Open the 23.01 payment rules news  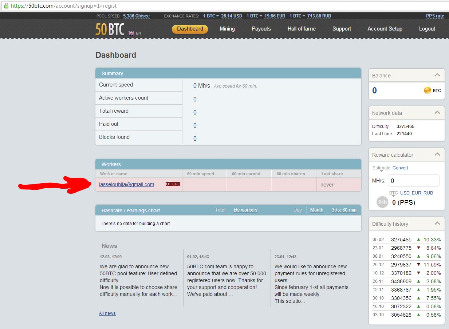(311, 284)
